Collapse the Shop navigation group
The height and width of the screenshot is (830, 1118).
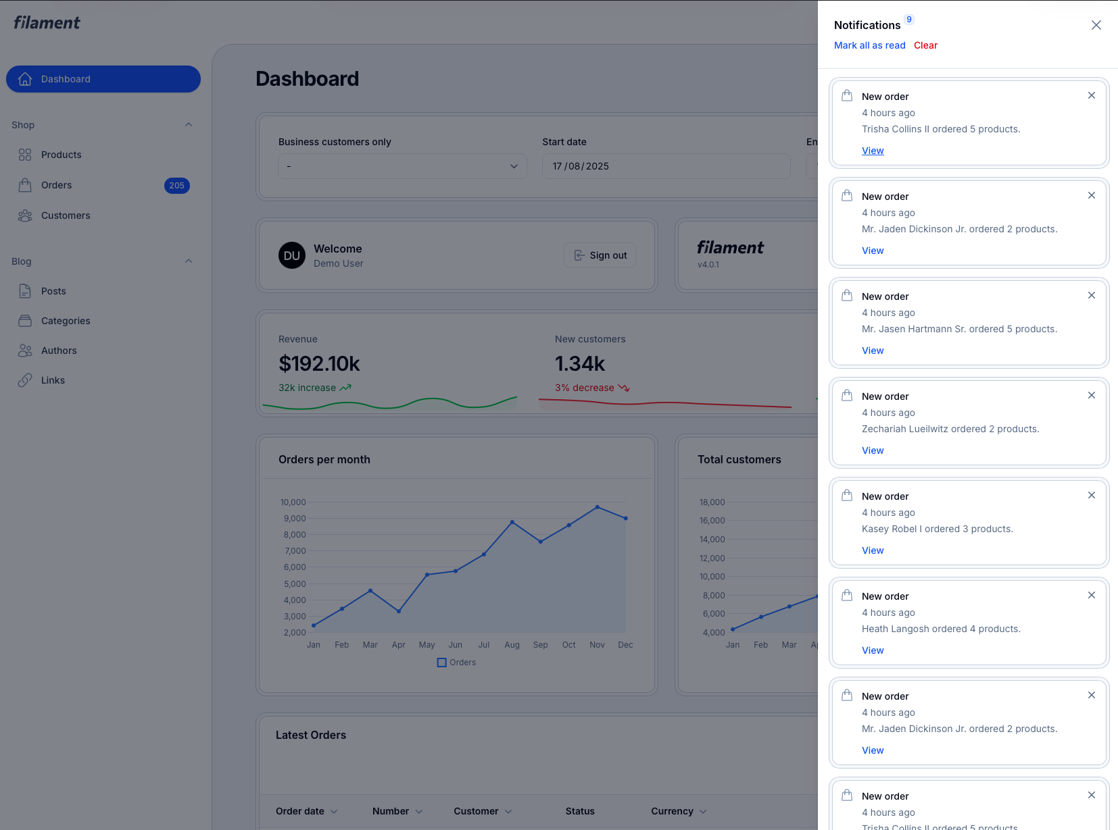coord(189,125)
